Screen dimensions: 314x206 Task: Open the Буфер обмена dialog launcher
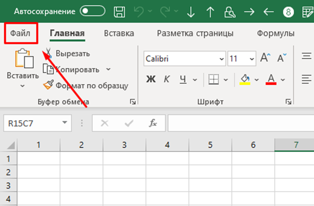[x=133, y=102]
